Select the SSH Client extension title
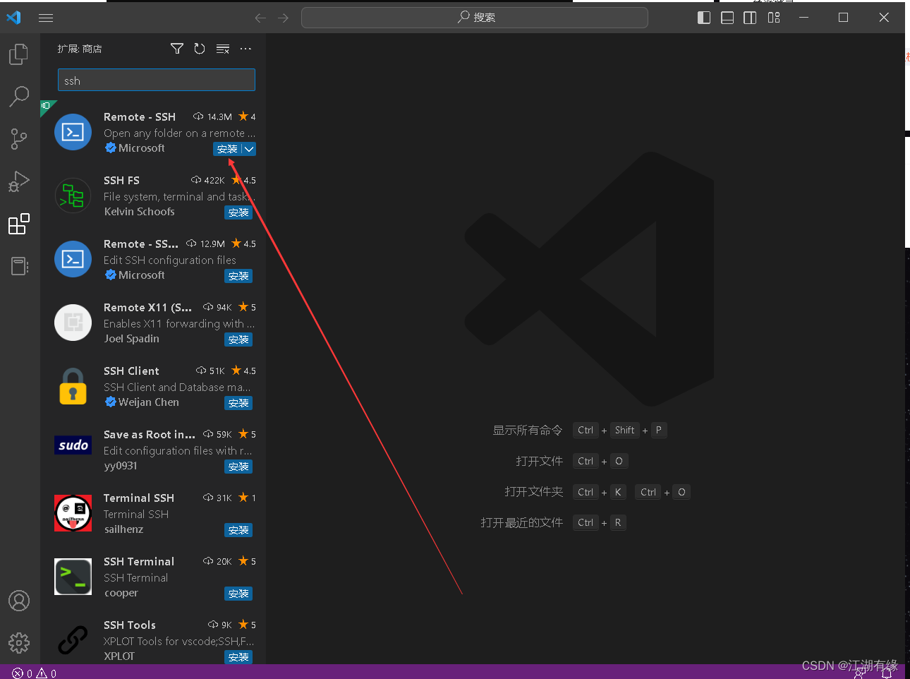Screen dimensions: 910x679 131,371
